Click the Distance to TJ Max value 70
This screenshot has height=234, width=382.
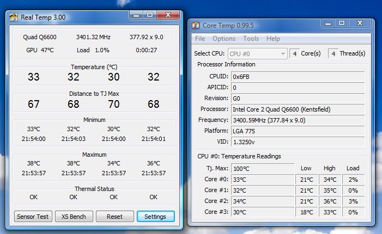113,104
